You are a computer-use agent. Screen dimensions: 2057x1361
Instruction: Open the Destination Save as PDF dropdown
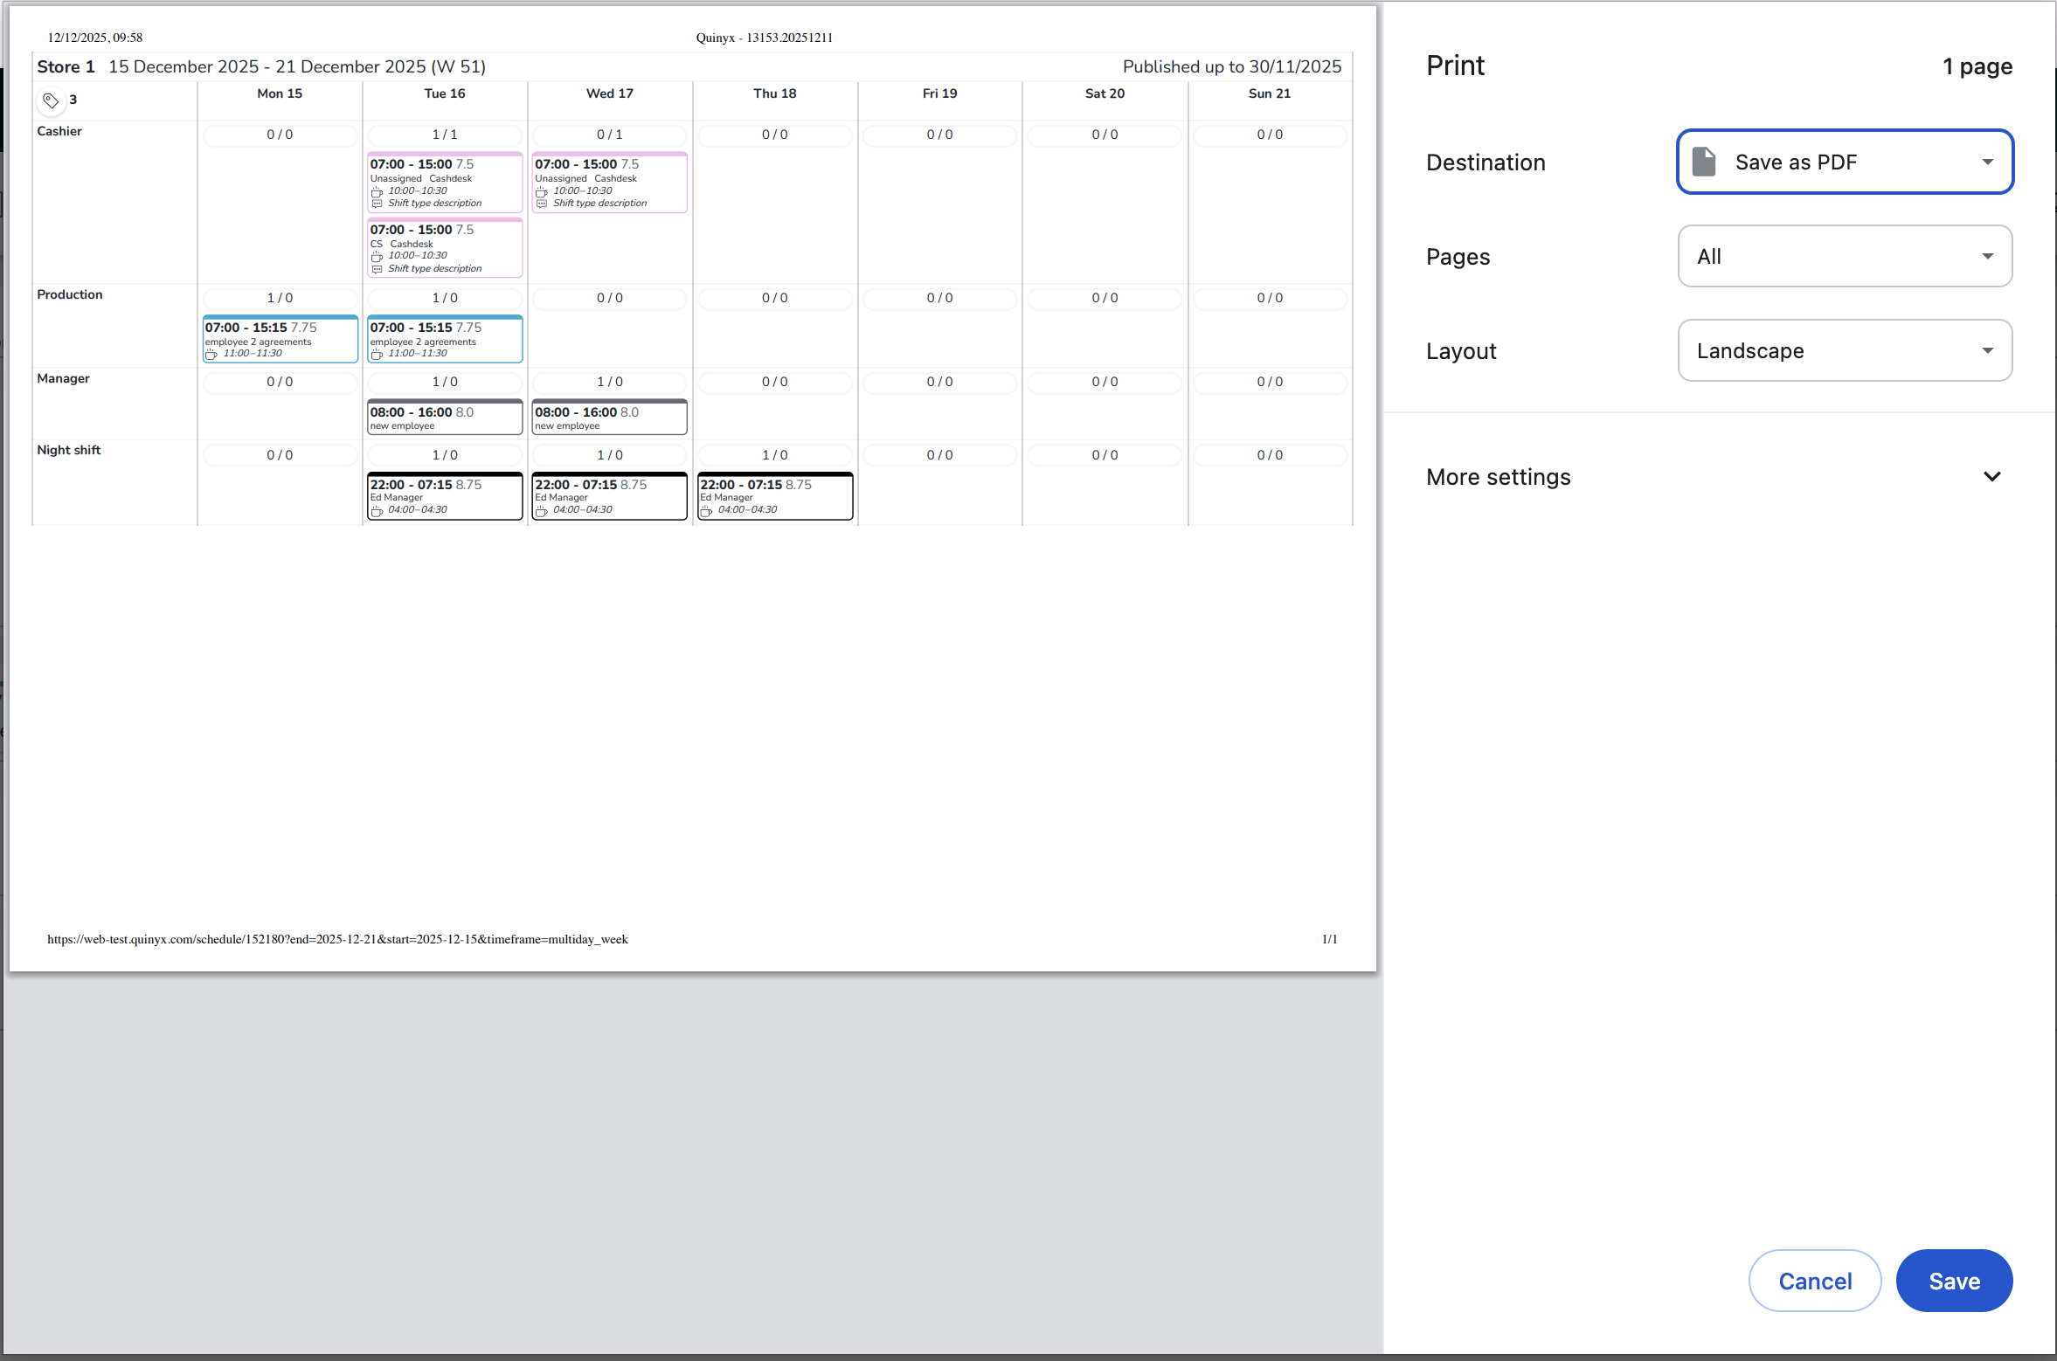(1845, 162)
